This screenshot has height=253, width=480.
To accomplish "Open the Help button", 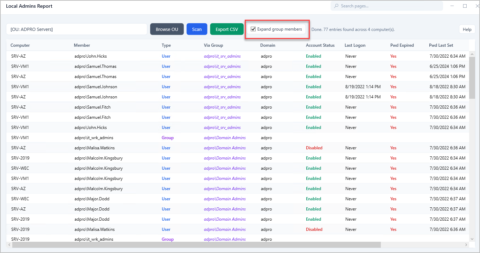I will pyautogui.click(x=467, y=29).
